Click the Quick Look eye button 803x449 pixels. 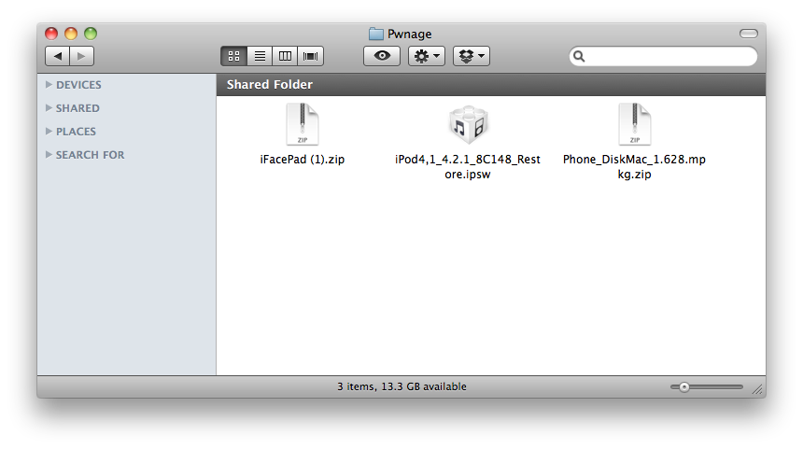(381, 56)
